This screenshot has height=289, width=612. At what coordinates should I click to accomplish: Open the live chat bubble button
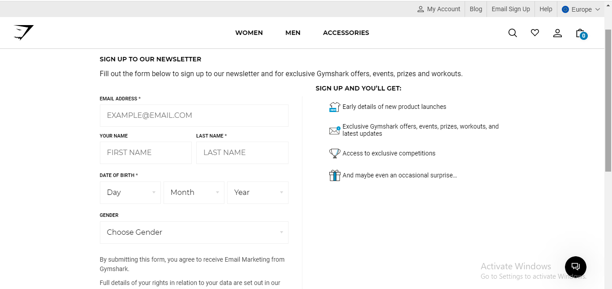pyautogui.click(x=576, y=267)
